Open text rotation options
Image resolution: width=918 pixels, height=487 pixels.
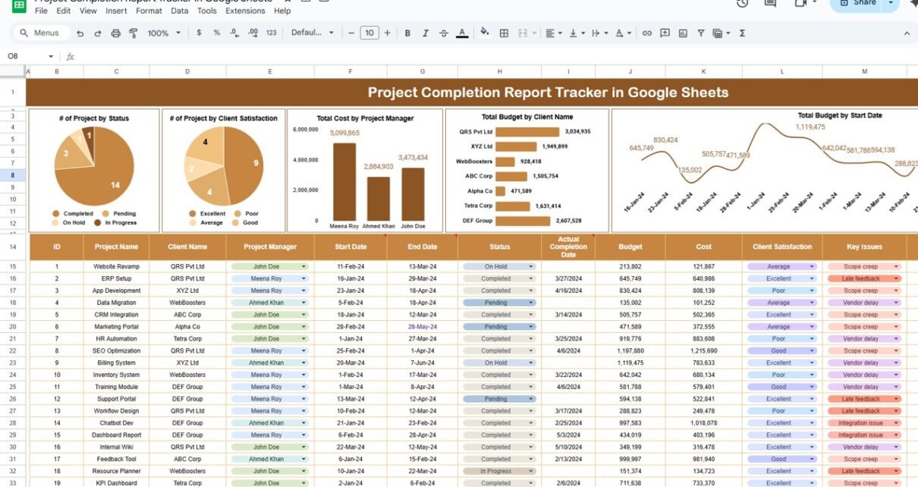click(x=624, y=33)
